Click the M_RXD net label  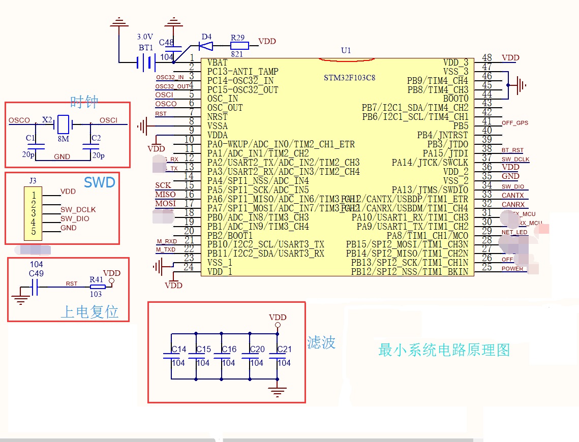tap(167, 241)
